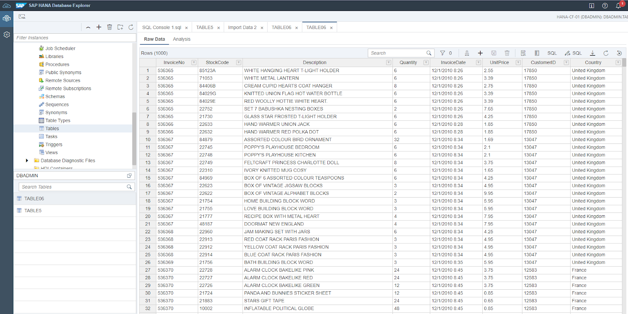Switch to SQL Console 1.sql tab
Image resolution: width=628 pixels, height=314 pixels.
click(x=161, y=27)
